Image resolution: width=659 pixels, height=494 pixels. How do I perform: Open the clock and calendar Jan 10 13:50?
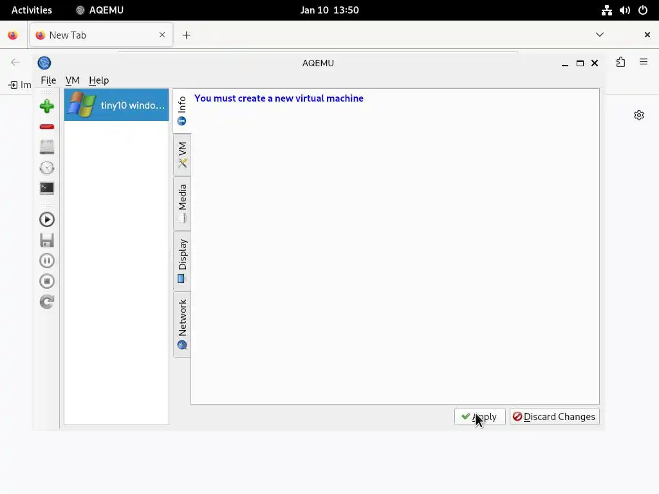point(329,10)
